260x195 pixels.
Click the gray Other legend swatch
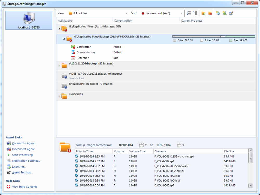click(175, 40)
